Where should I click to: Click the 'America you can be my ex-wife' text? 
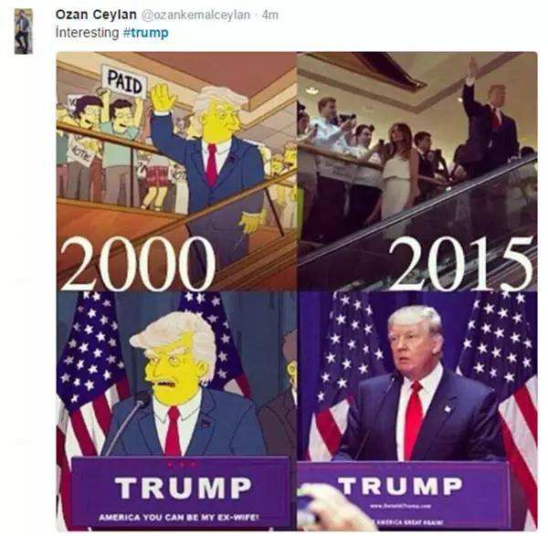tap(179, 517)
